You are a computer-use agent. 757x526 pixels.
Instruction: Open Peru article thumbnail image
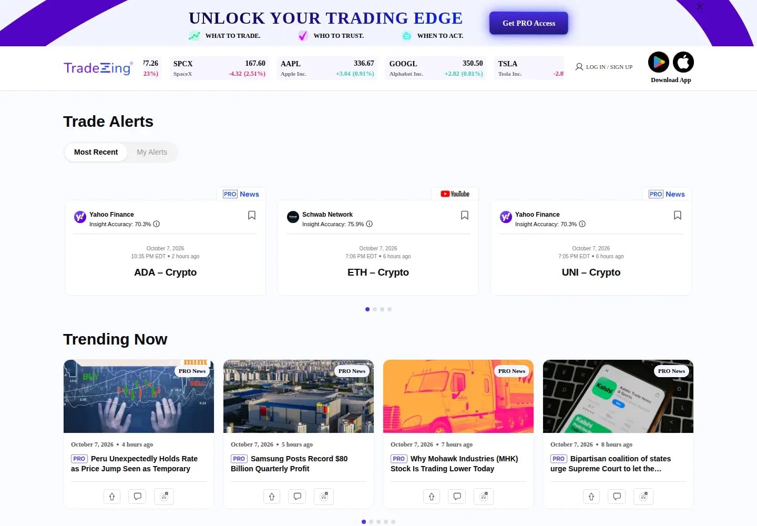coord(139,396)
